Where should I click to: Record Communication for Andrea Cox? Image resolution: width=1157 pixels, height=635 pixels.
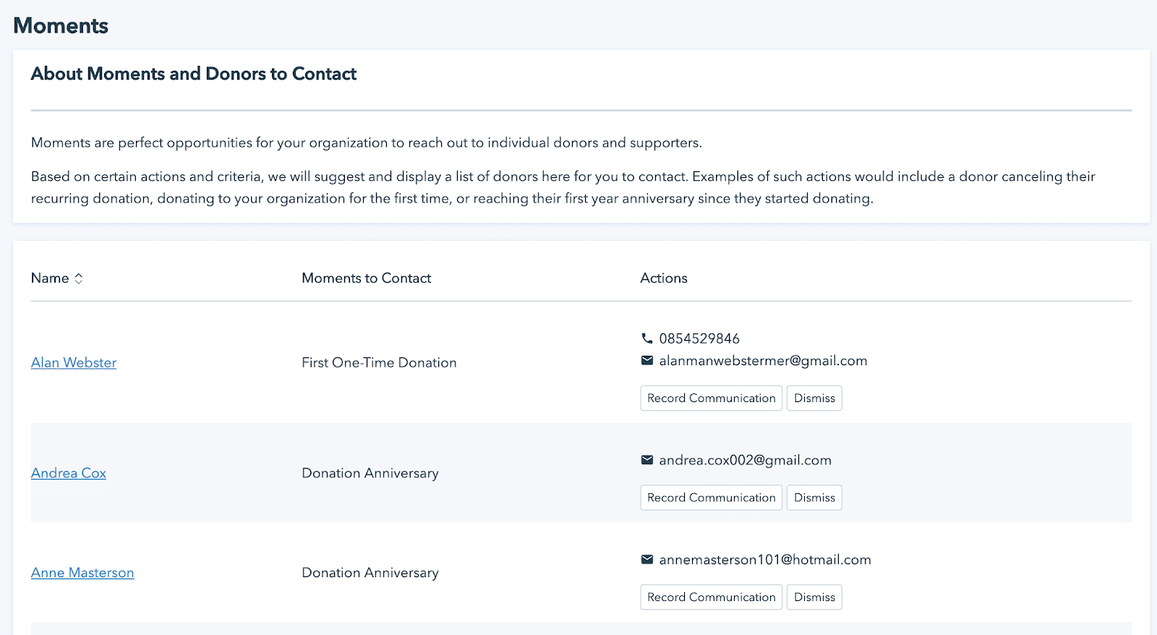pos(711,498)
